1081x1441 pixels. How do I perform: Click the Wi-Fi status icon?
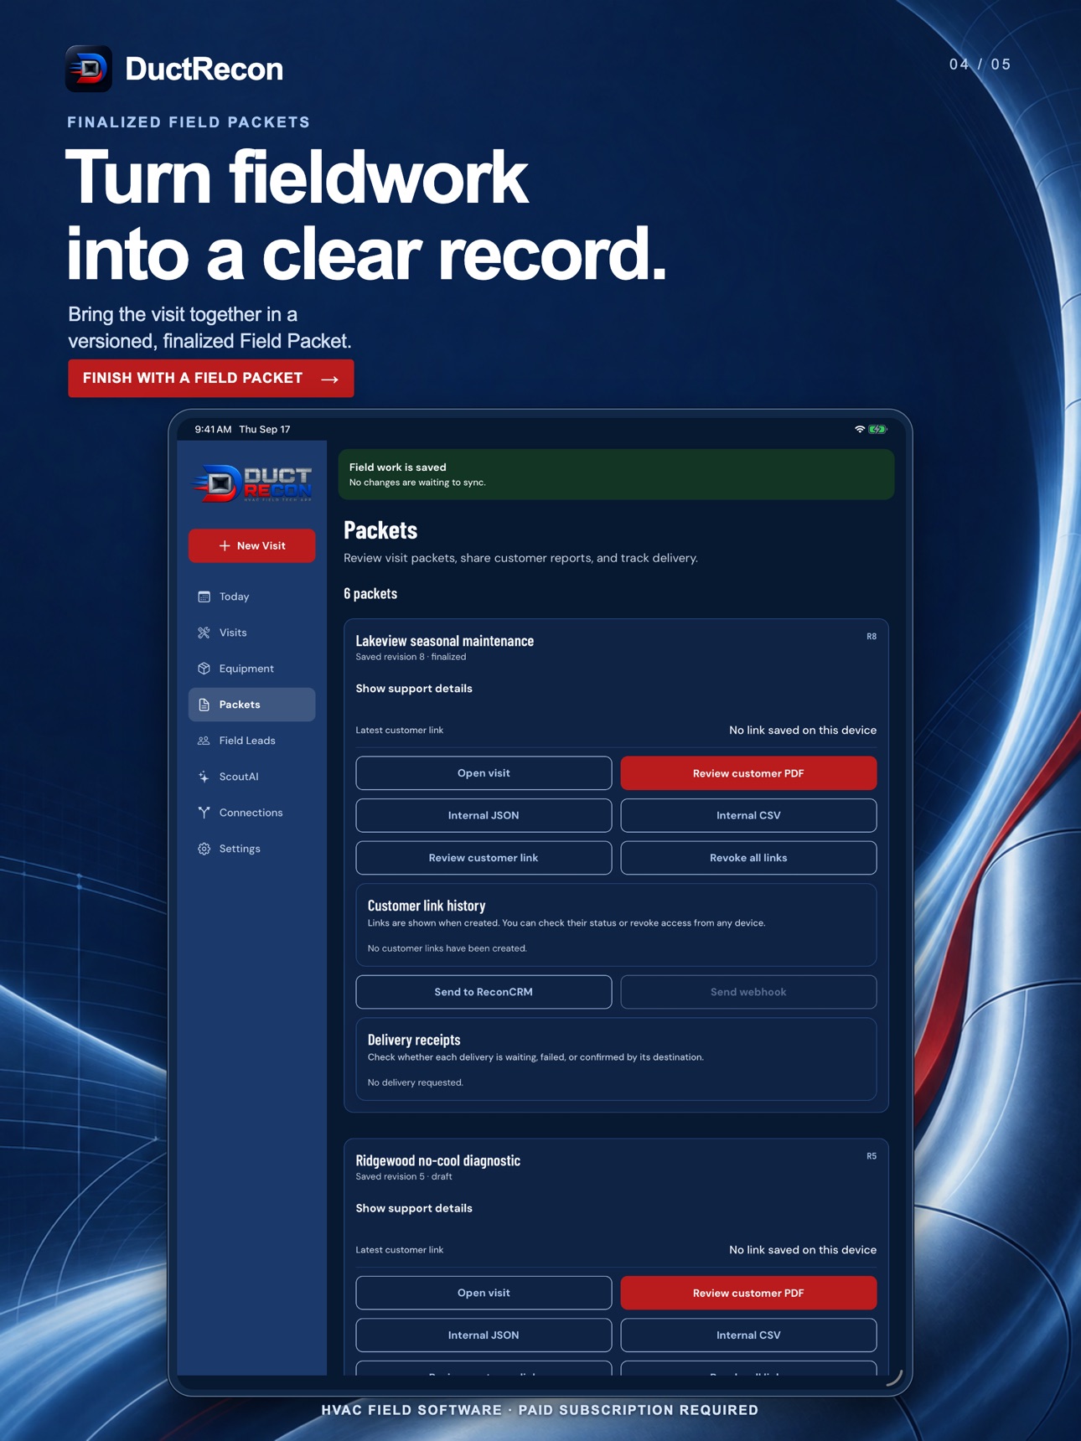pyautogui.click(x=860, y=429)
